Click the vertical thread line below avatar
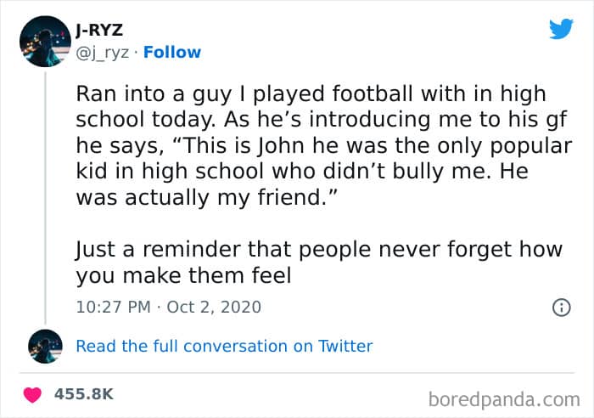 coord(46,197)
